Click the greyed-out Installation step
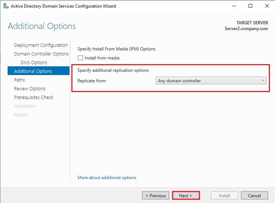The image size is (275, 203). point(25,106)
